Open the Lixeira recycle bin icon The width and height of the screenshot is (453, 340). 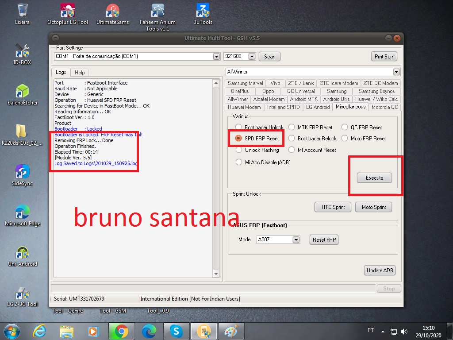[x=22, y=14]
